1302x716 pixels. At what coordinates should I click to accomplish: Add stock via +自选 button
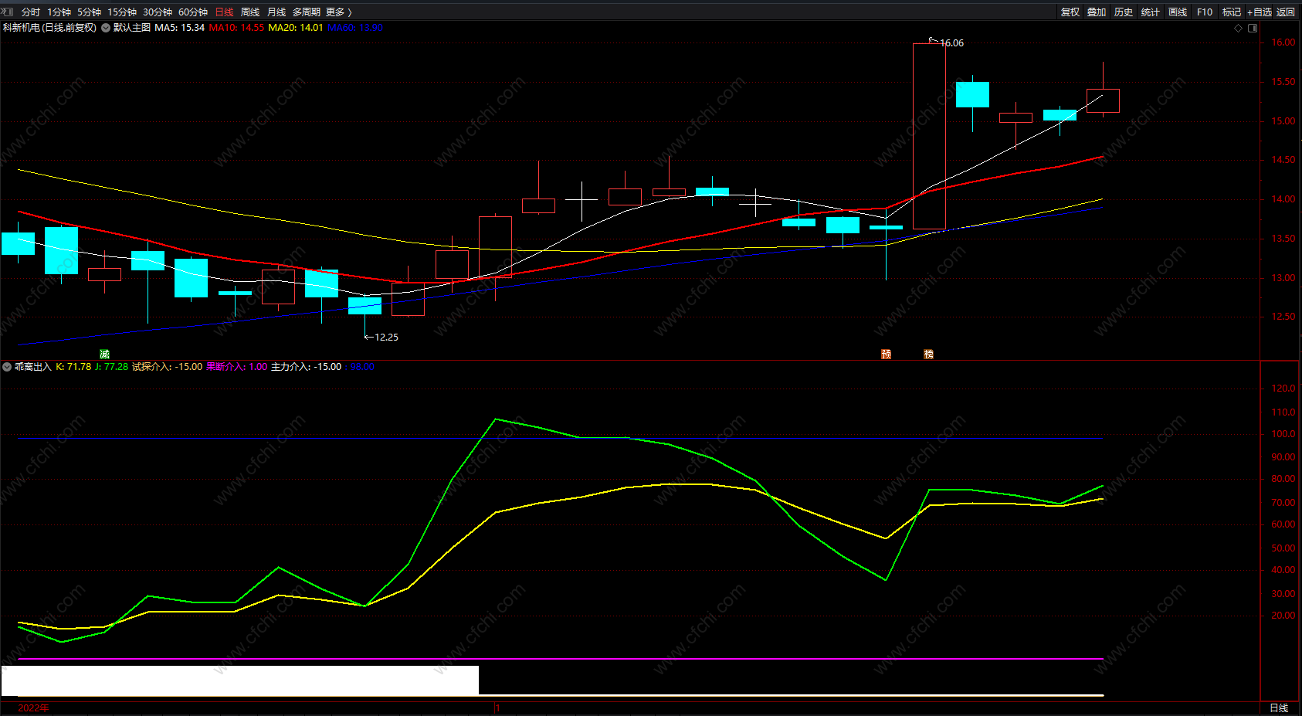1260,12
